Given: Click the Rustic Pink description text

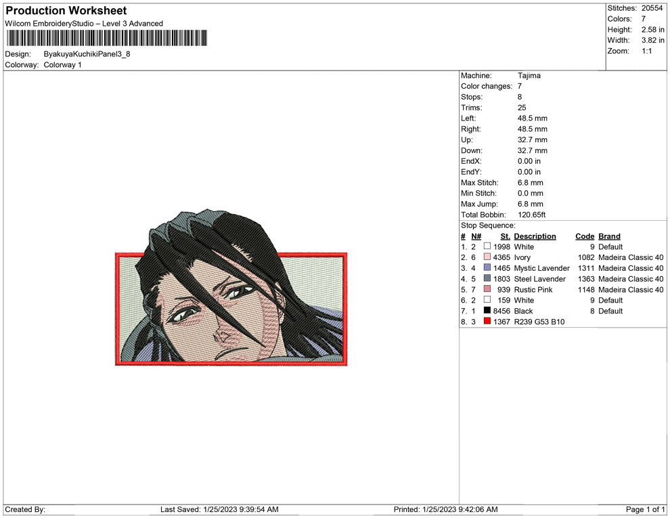Looking at the screenshot, I should click(533, 289).
